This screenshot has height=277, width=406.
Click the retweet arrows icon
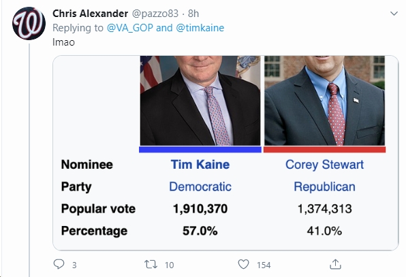[151, 264]
